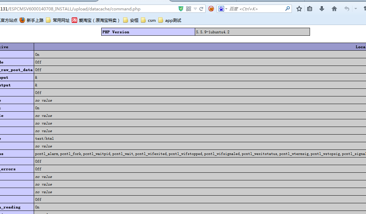Click the pcntl_alarm disabled functions list

pyautogui.click(x=200, y=154)
